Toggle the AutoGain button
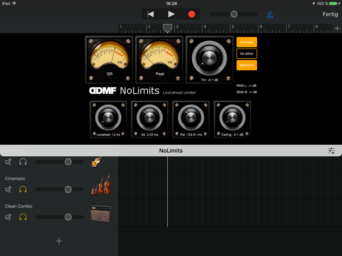 tap(247, 42)
